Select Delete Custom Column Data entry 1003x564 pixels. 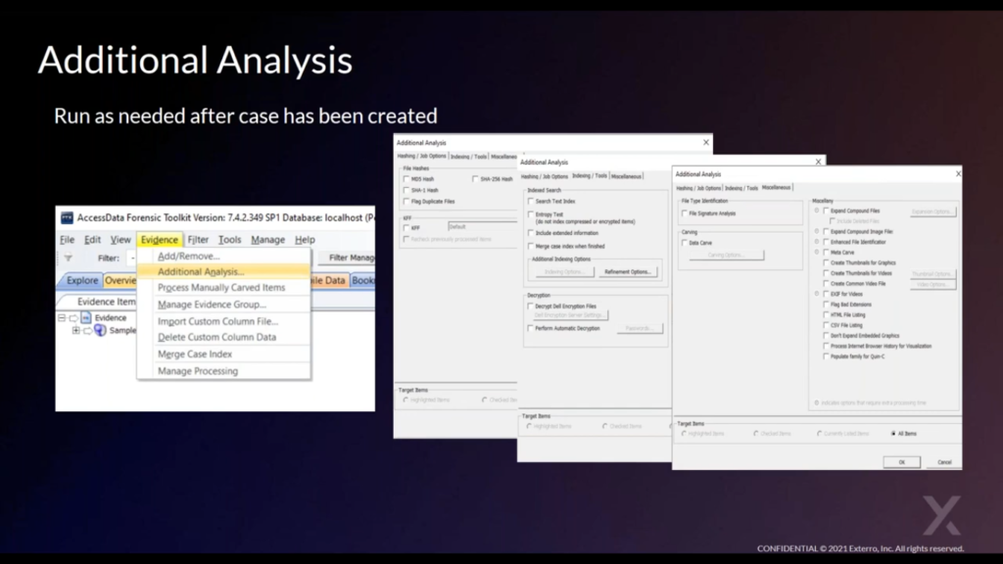point(216,337)
